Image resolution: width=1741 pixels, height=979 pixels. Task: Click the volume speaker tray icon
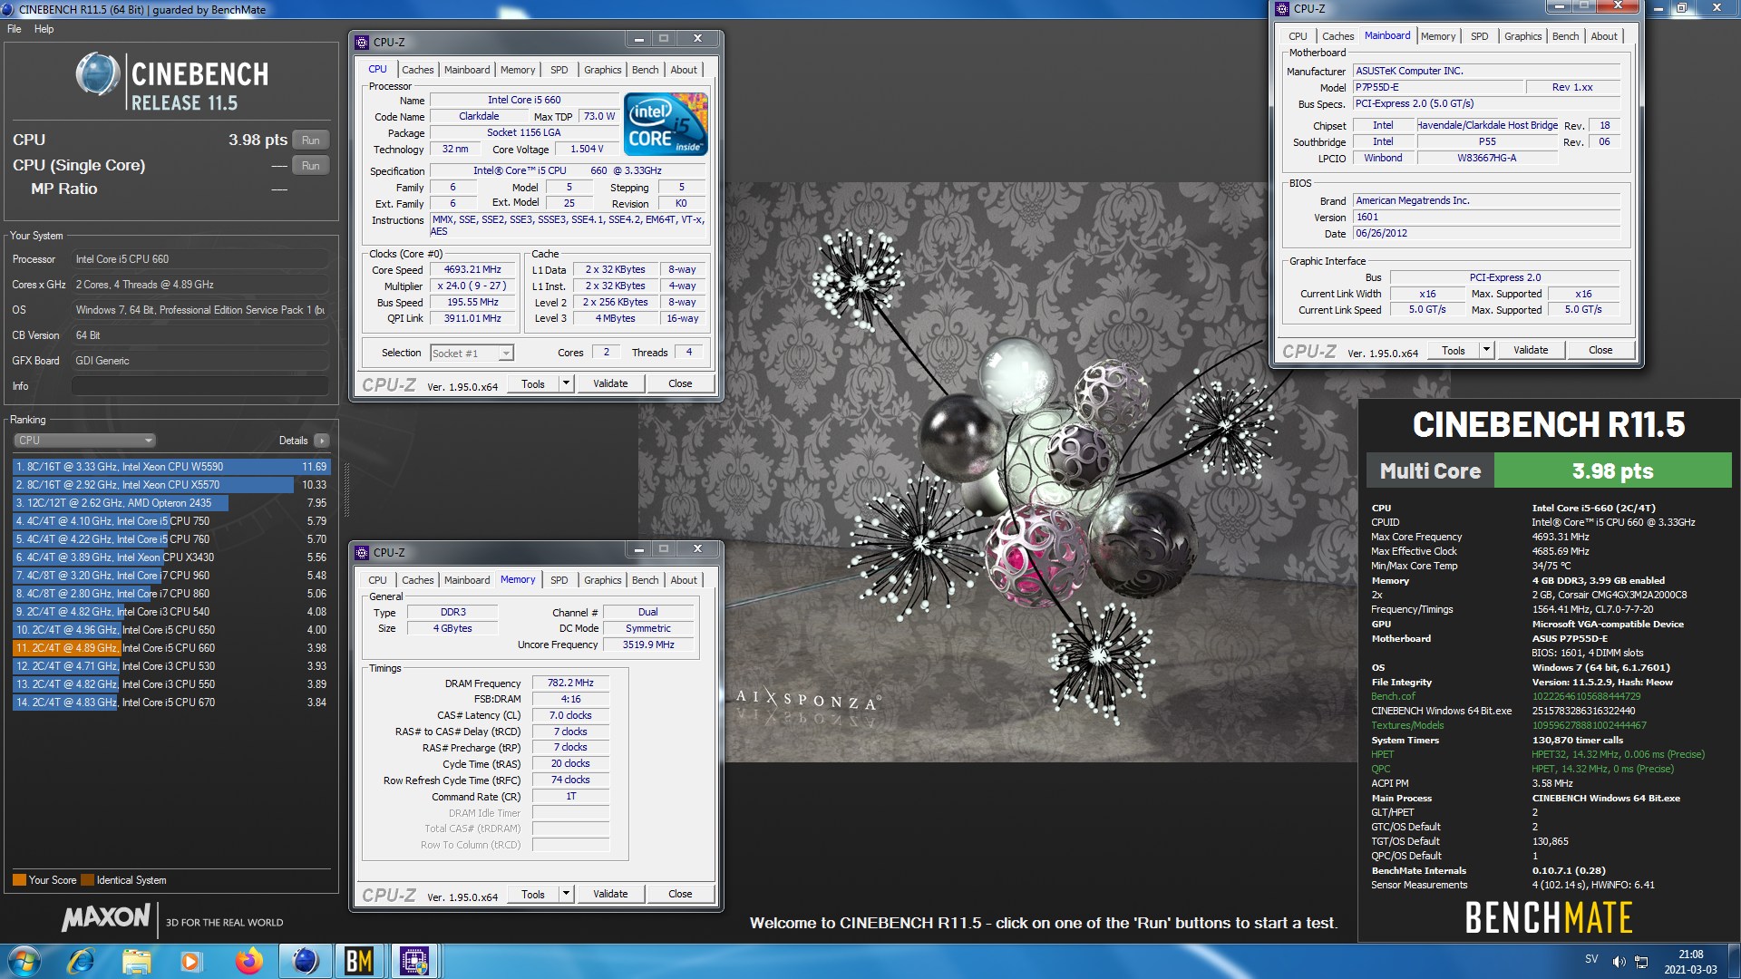pyautogui.click(x=1619, y=961)
